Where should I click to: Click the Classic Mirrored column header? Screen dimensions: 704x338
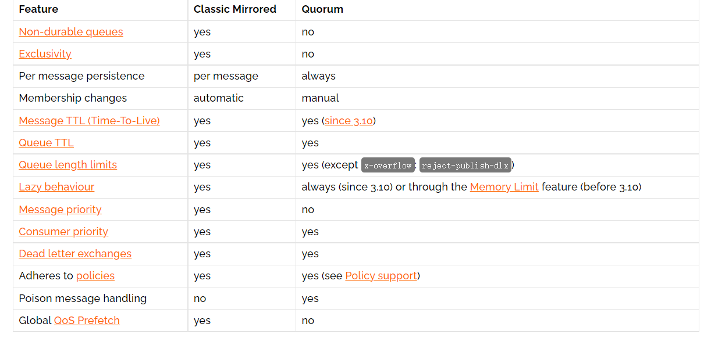[234, 9]
